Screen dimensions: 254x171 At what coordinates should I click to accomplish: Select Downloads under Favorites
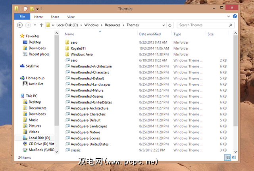[37, 48]
